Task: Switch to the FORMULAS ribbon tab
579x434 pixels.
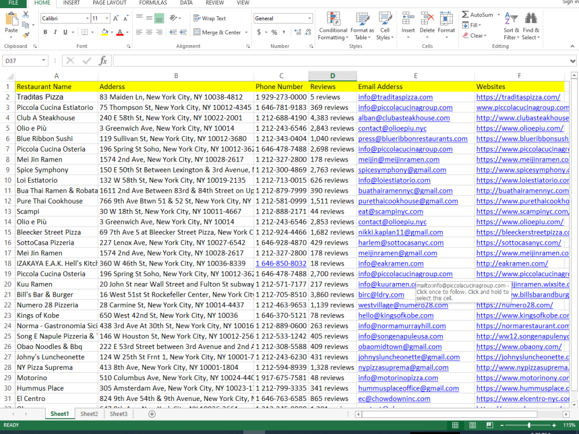Action: 153,3
